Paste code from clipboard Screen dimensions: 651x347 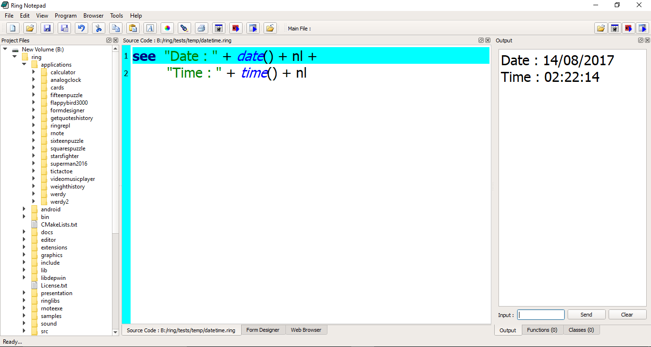coord(133,28)
